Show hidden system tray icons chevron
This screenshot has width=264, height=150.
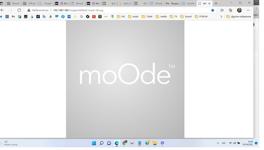[x=218, y=143]
